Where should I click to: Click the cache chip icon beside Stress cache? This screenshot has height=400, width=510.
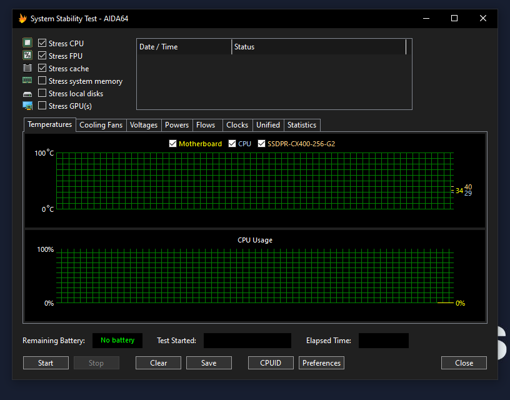point(27,68)
